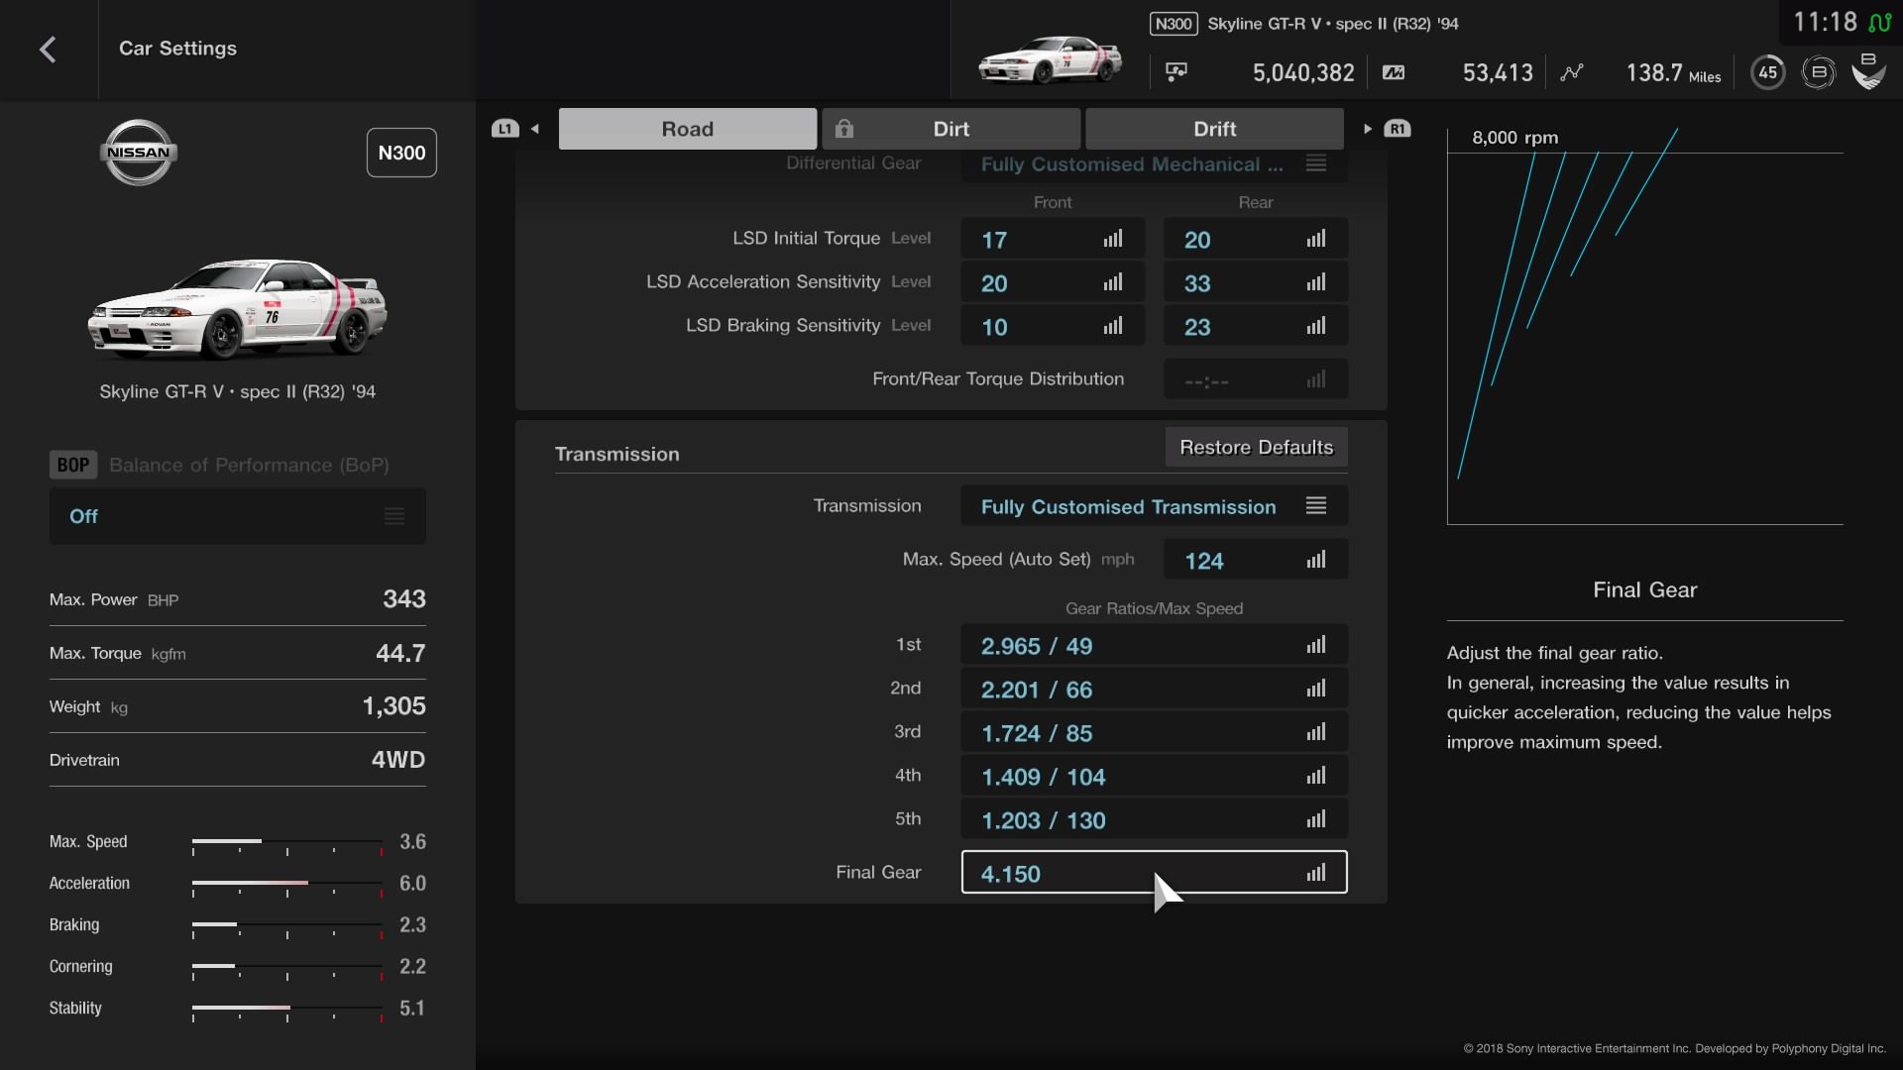
Task: Click the Acceleration performance bar
Action: (287, 886)
